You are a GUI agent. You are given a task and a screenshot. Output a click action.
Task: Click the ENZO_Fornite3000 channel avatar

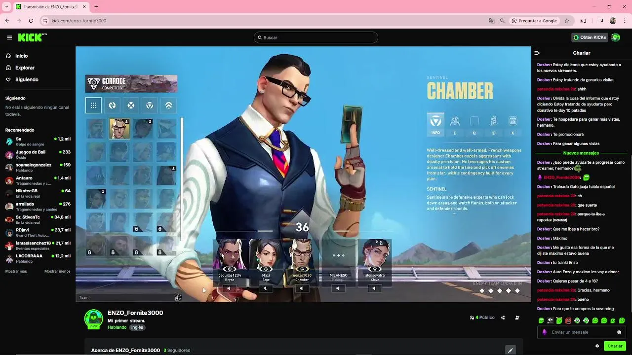click(x=94, y=319)
